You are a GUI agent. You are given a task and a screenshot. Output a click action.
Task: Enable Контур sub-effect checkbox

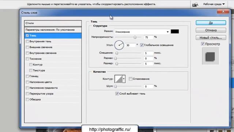pos(31,65)
